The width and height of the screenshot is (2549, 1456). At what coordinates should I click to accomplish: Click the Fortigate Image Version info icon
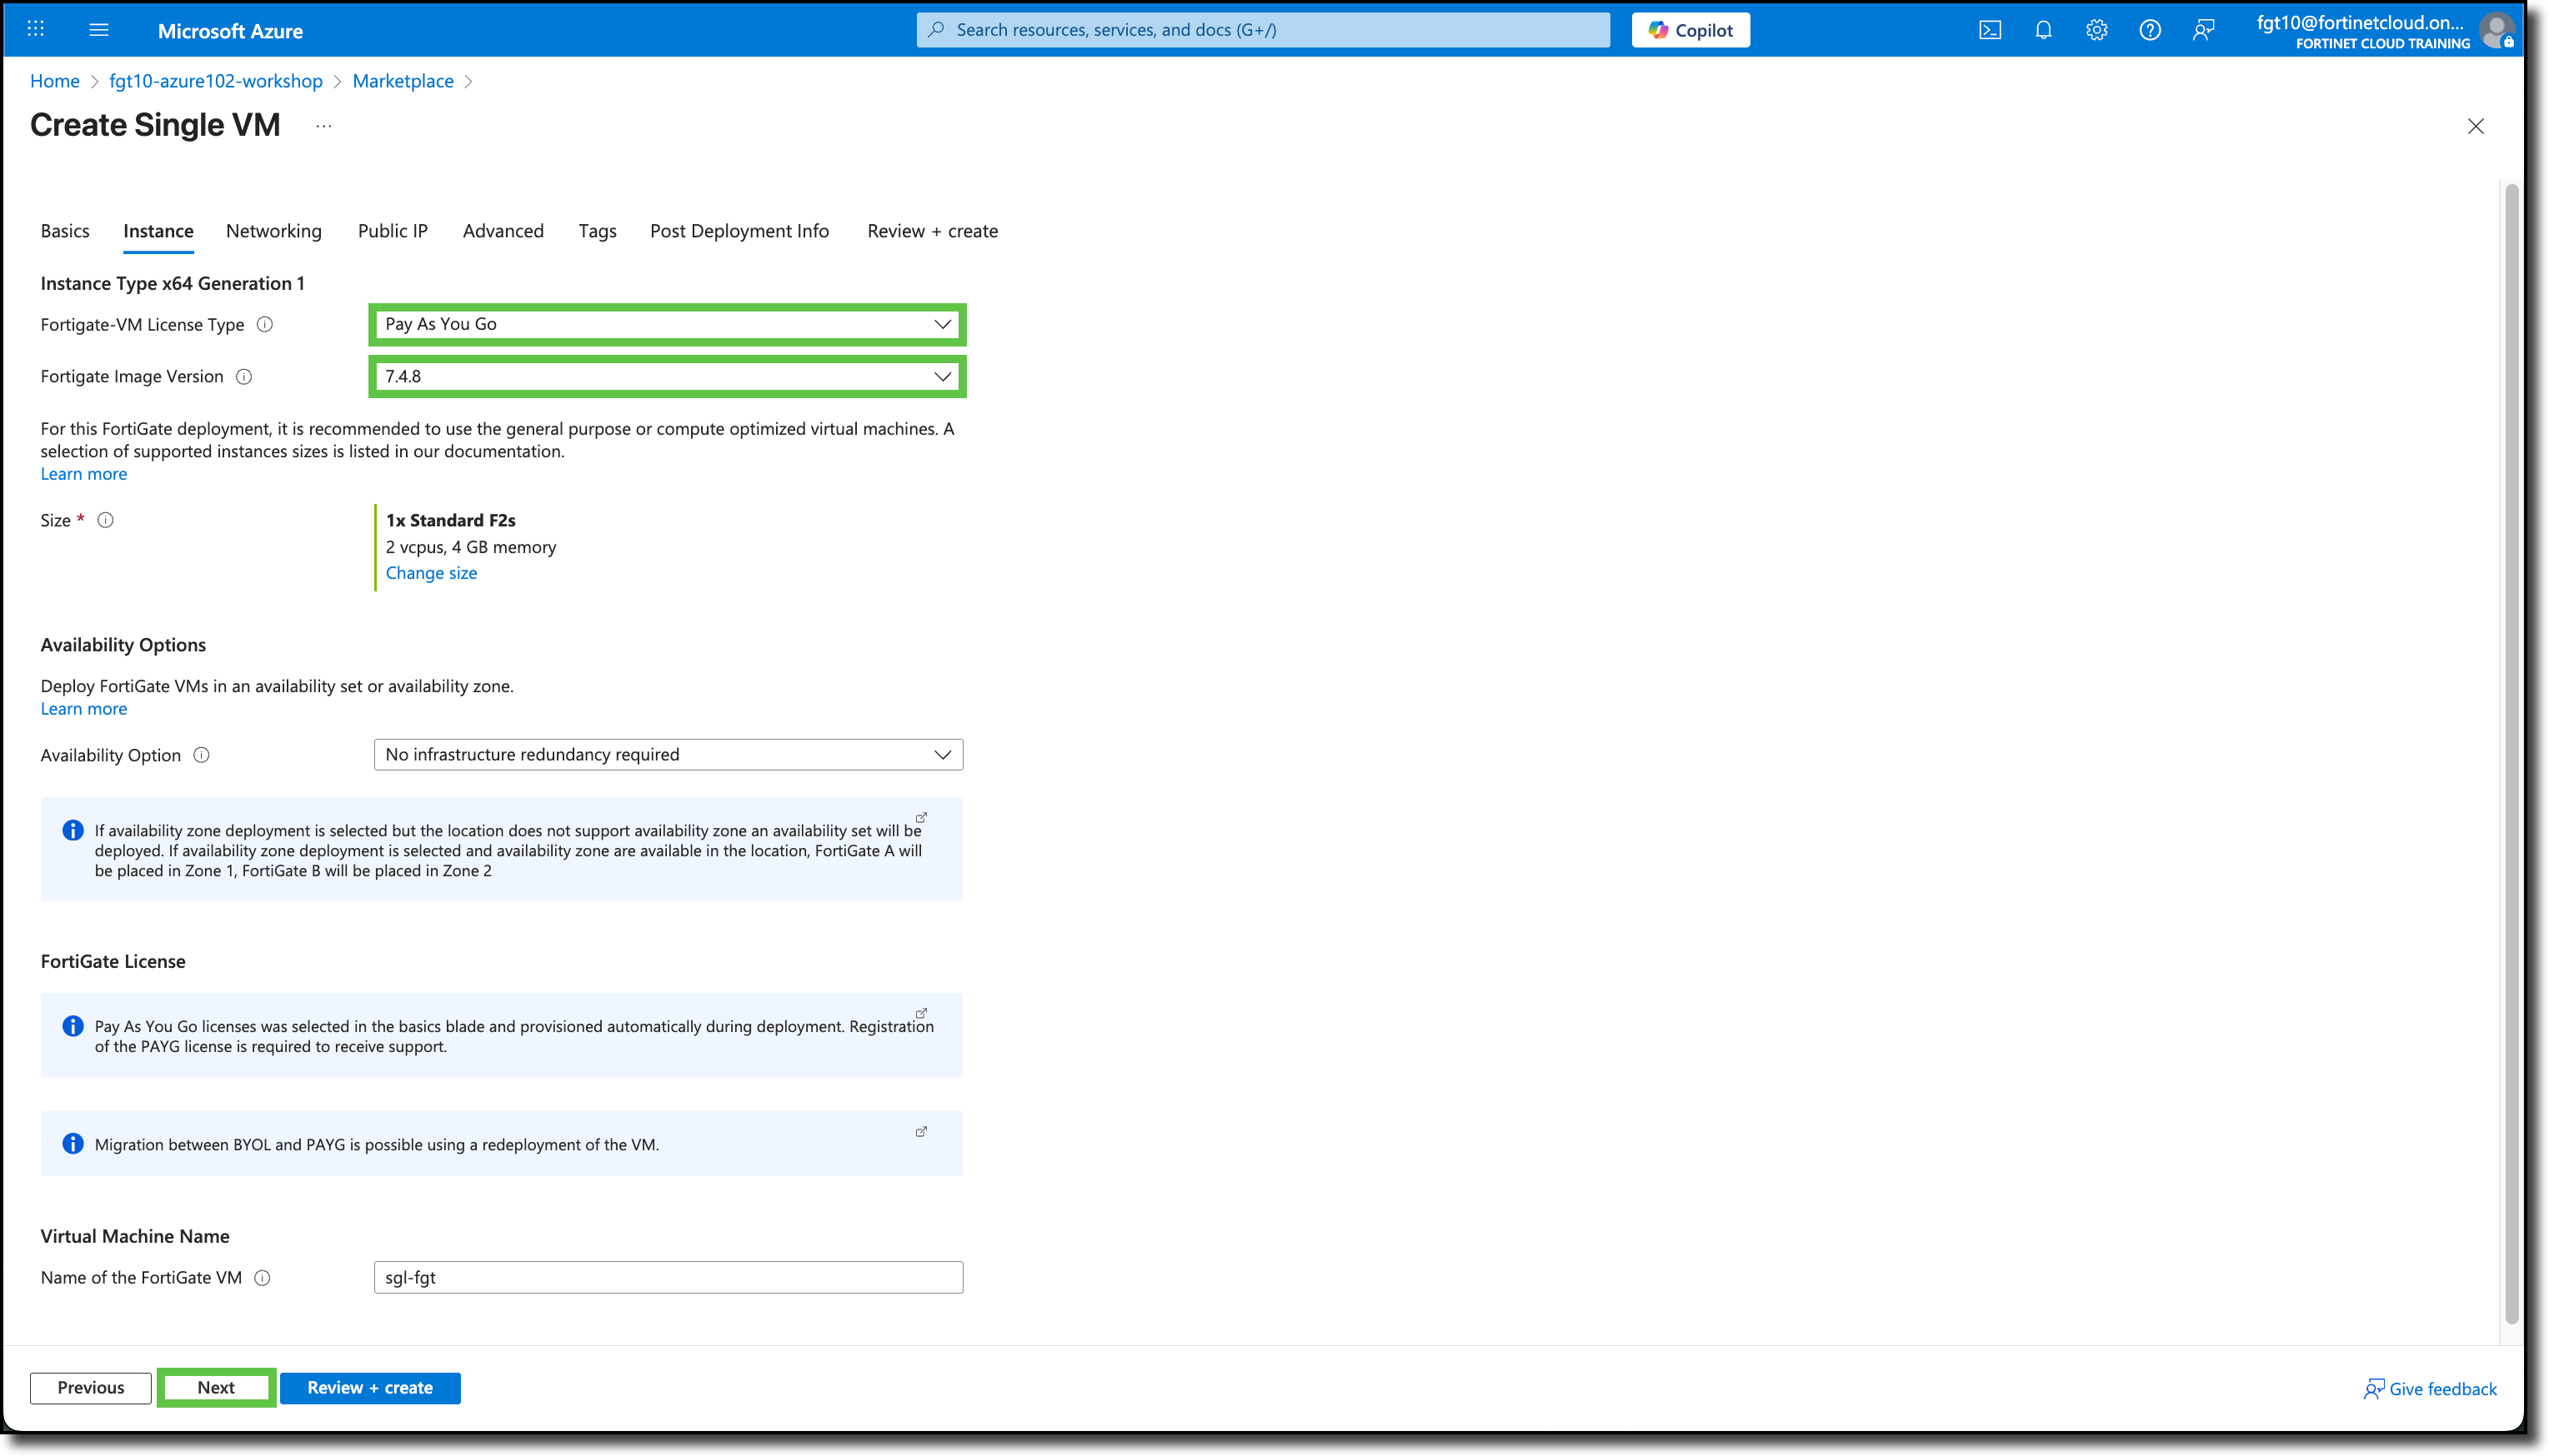(x=245, y=377)
